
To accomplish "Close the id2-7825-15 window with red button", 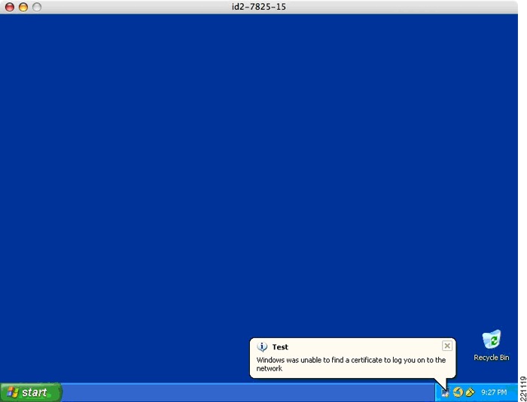I will pyautogui.click(x=10, y=7).
